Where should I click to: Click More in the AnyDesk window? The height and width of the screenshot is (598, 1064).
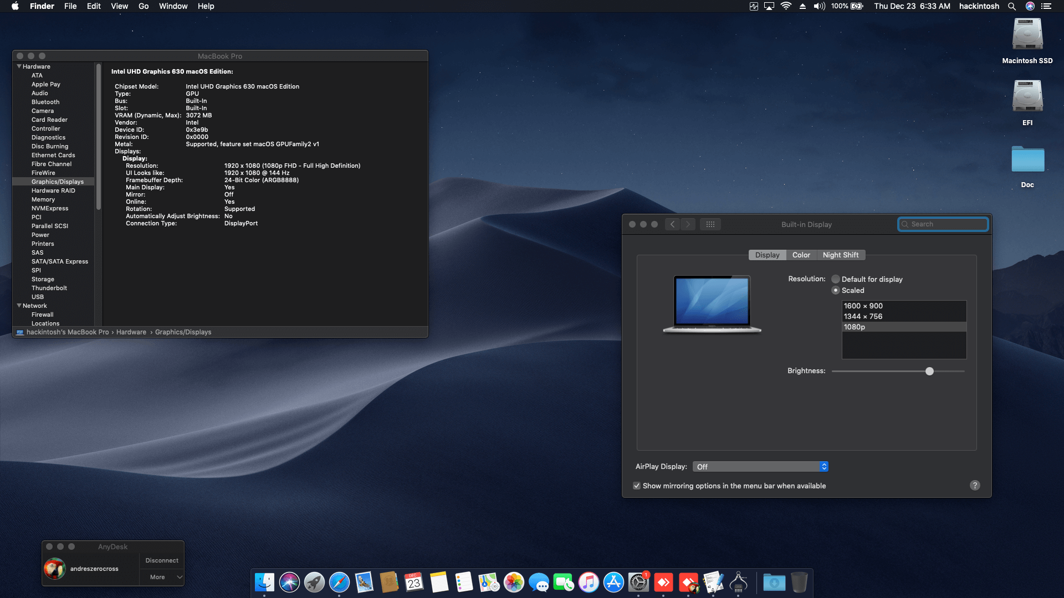coord(157,577)
